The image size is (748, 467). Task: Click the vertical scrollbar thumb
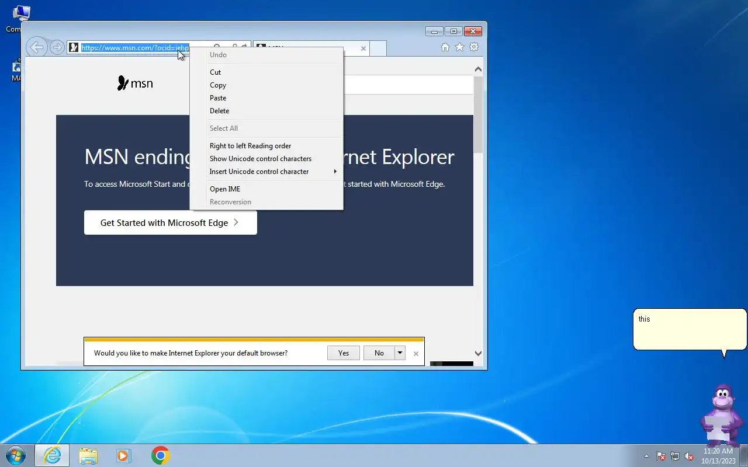[x=478, y=114]
